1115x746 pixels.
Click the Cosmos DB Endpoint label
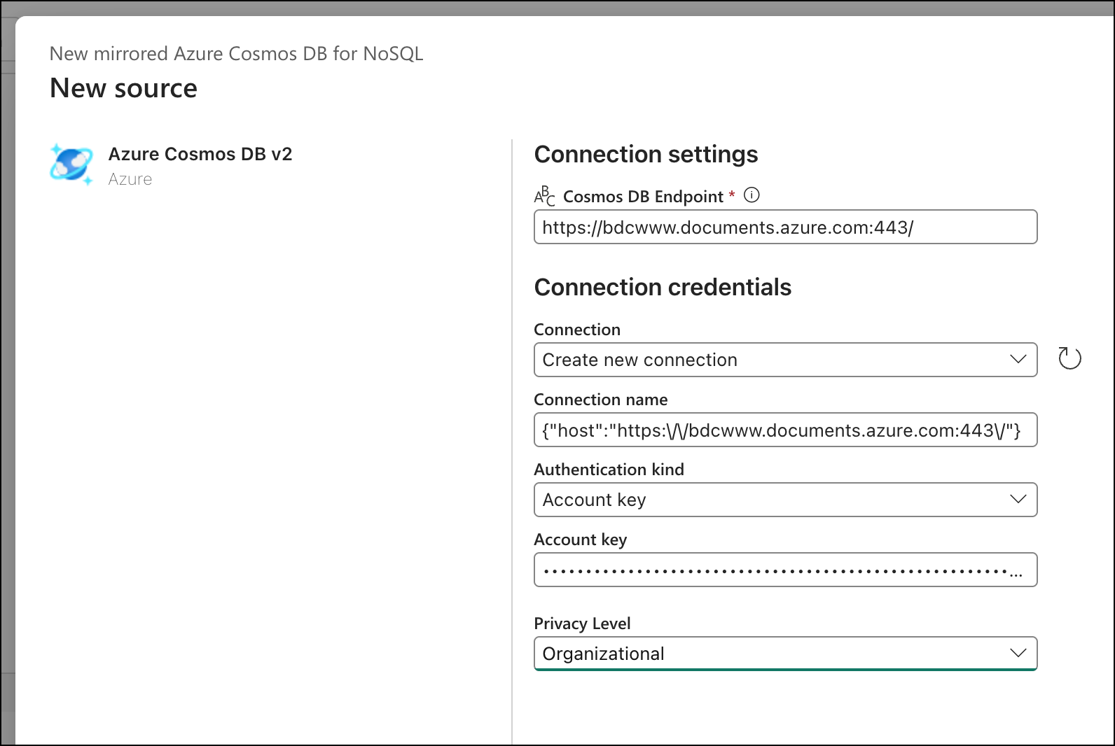tap(643, 197)
